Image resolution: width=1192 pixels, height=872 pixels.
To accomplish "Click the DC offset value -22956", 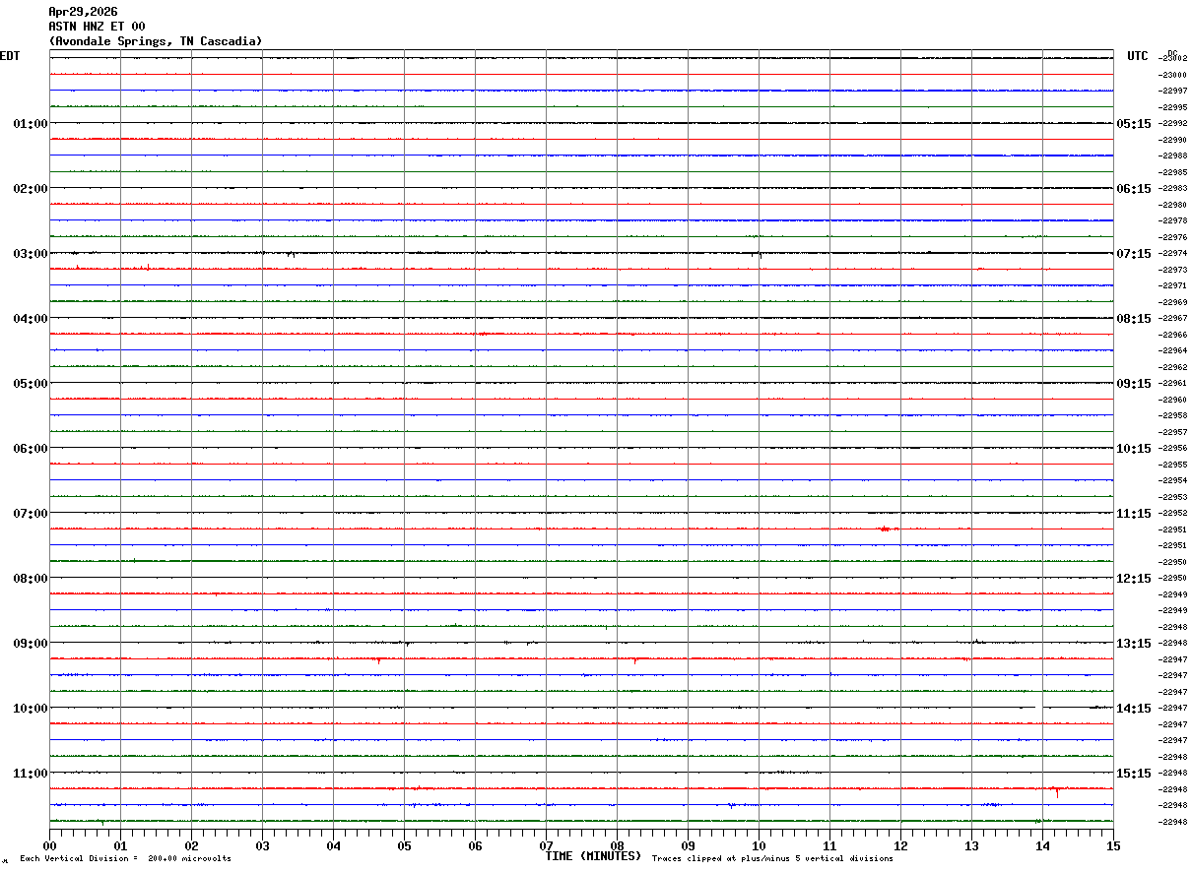I will [x=1172, y=448].
